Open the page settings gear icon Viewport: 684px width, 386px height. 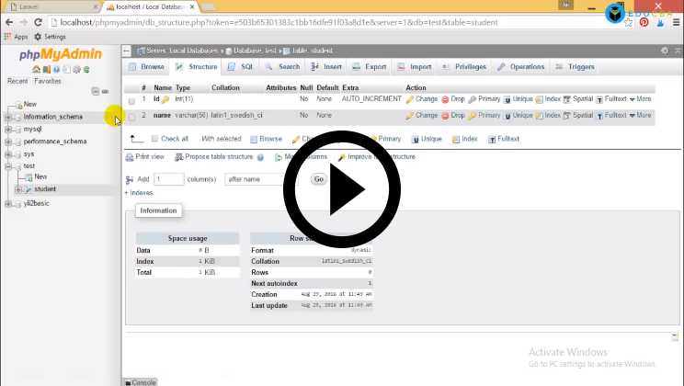click(665, 51)
